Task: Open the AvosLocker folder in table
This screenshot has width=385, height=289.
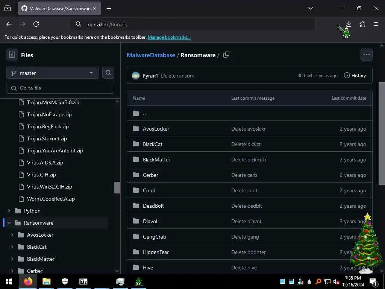Action: pyautogui.click(x=156, y=129)
